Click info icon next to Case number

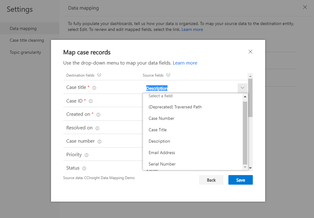100,141
